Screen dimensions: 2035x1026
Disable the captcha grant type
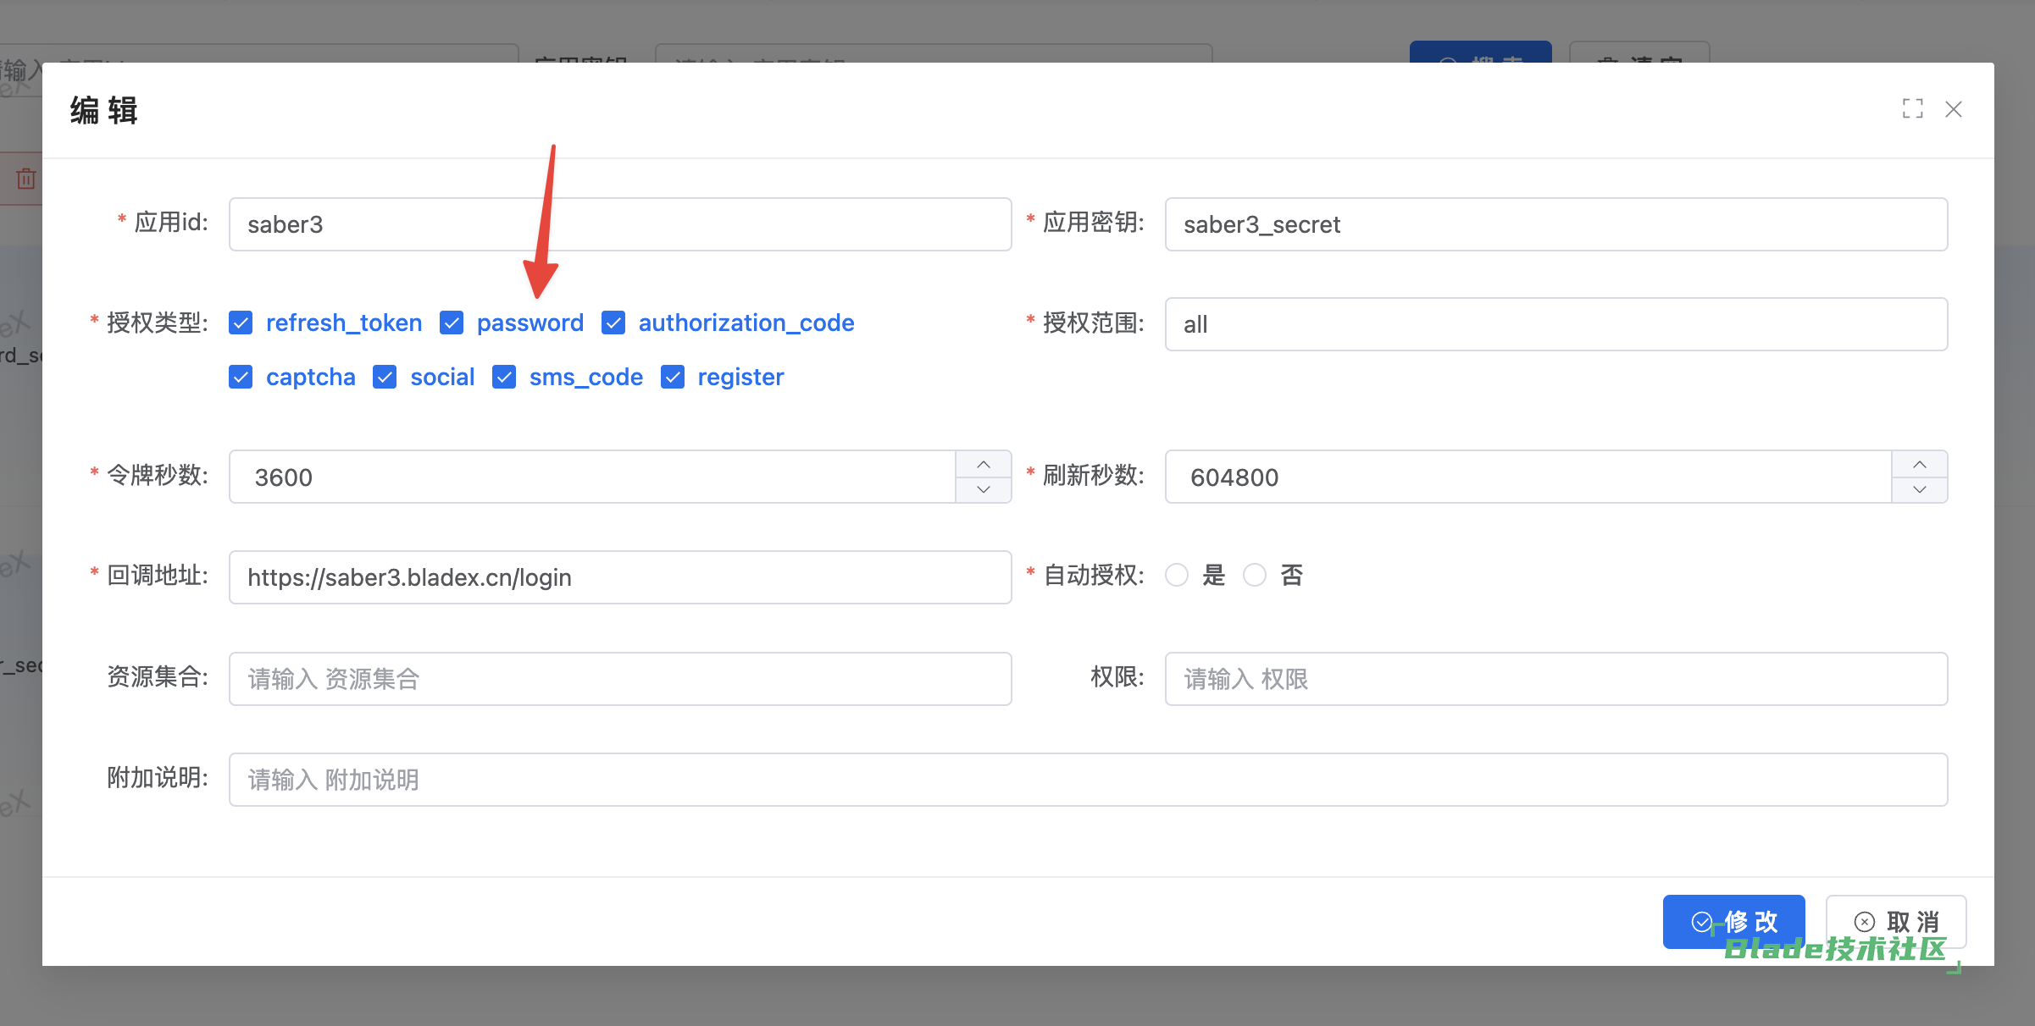pos(241,377)
